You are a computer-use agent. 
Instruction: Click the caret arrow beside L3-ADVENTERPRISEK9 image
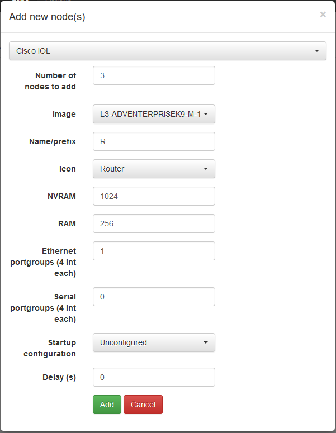point(206,114)
